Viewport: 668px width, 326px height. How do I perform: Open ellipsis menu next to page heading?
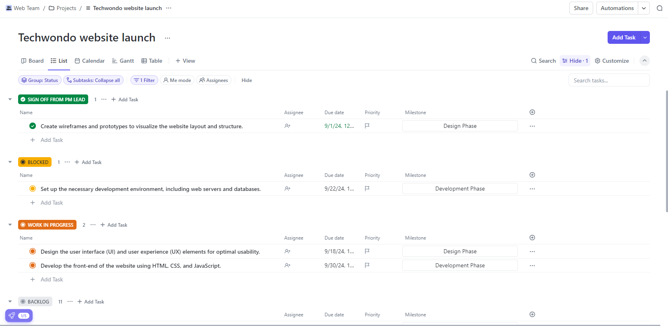click(168, 38)
